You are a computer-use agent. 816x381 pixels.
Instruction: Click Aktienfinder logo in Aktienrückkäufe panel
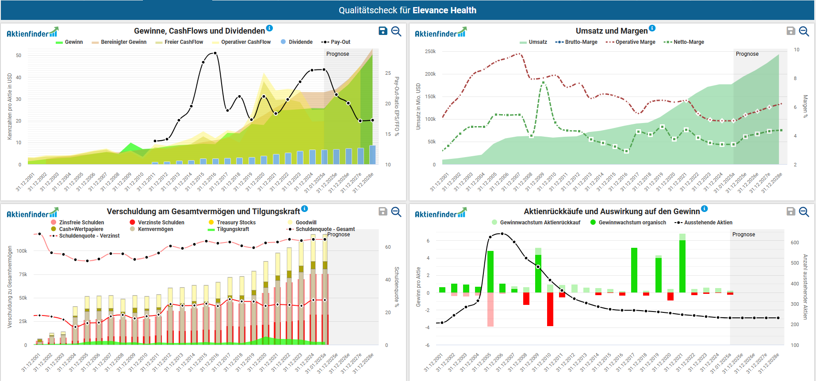coord(441,213)
